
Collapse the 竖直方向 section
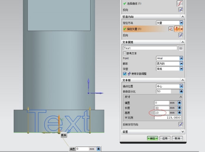183,17
